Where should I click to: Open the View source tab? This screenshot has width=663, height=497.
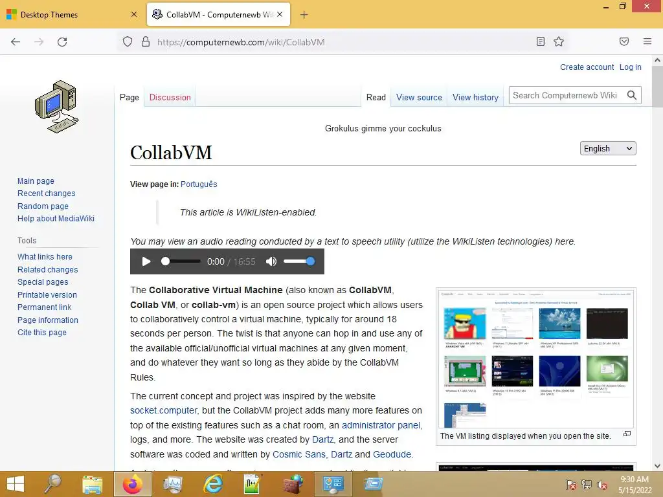419,97
